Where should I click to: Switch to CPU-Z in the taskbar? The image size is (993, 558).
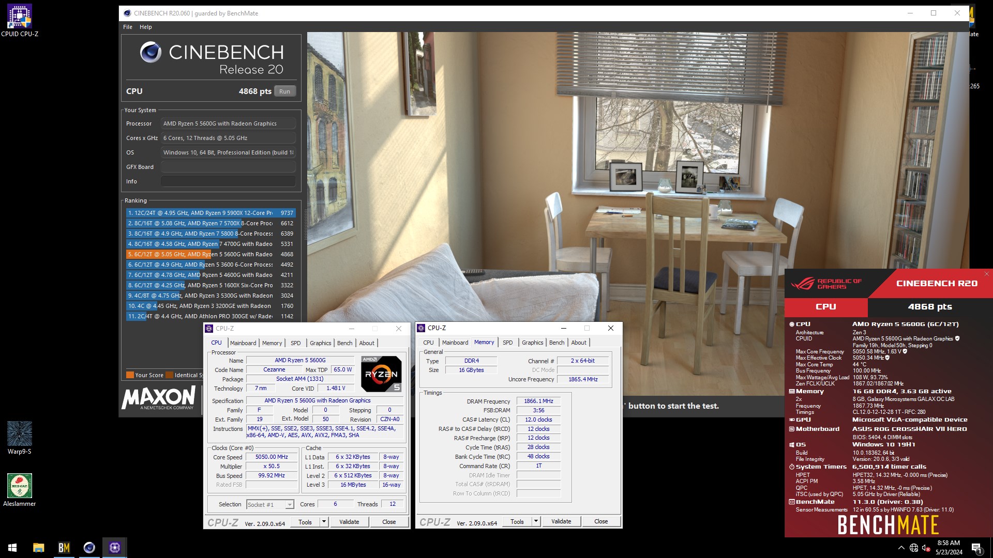point(115,547)
